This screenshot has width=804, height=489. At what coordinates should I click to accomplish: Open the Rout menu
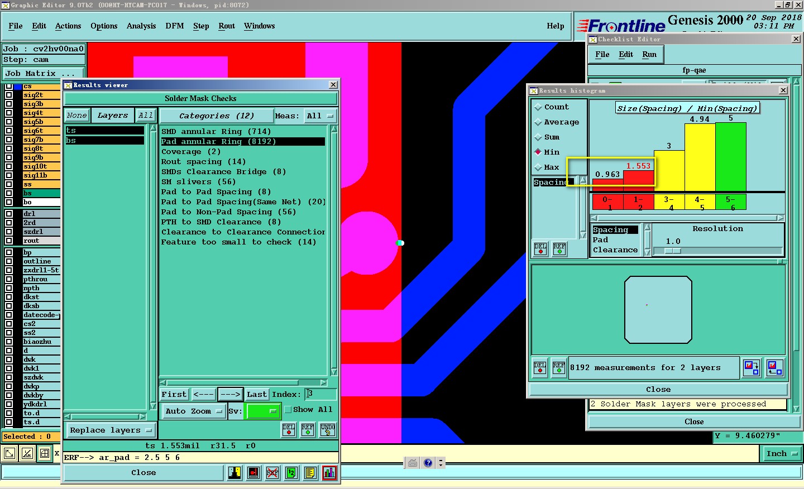227,26
